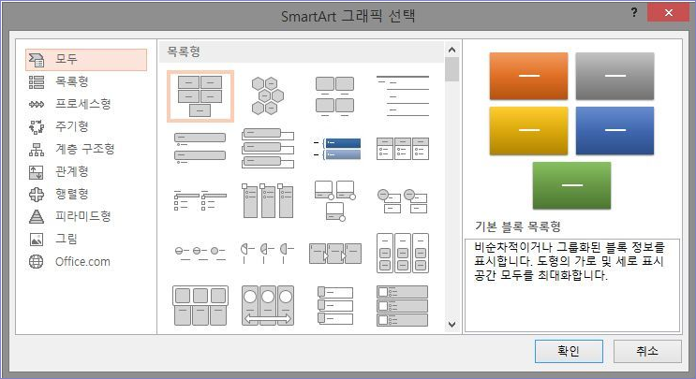This screenshot has width=696, height=379.
Task: Pick the picture accent list with circles
Action: pyautogui.click(x=403, y=200)
